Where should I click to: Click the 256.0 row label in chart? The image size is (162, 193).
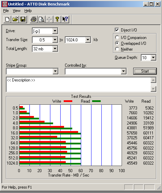pyautogui.click(x=13, y=153)
